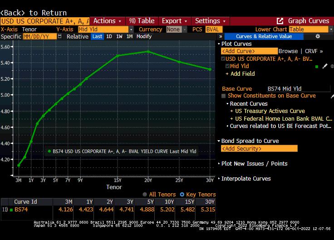Click the green color swatch on Mid Yld row
Image resolution: width=334 pixels, height=240 pixels.
(317, 67)
